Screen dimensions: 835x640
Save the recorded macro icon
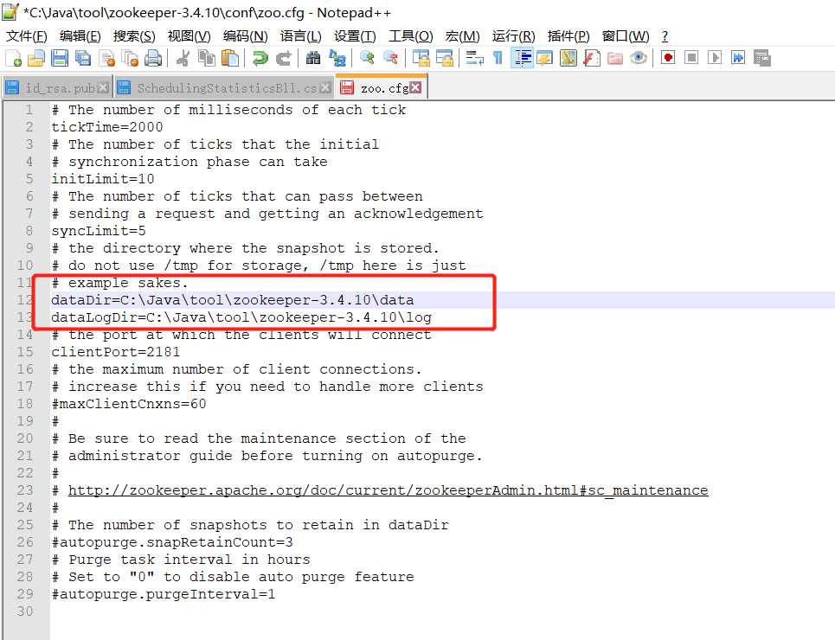[x=762, y=57]
